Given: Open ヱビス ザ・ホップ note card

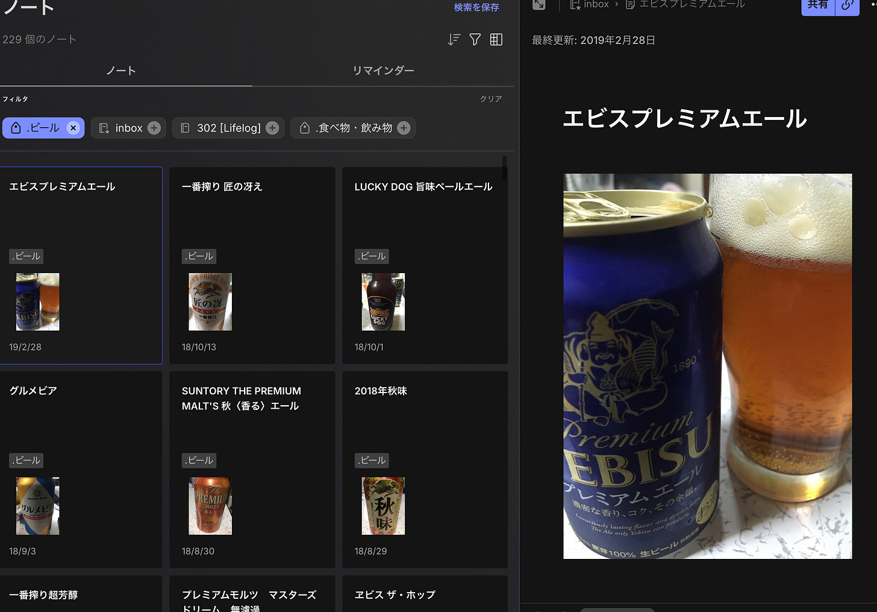Looking at the screenshot, I should [425, 594].
